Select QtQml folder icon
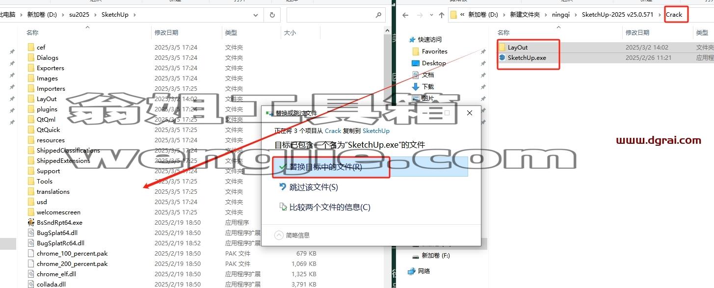714x288 pixels. pyautogui.click(x=31, y=119)
